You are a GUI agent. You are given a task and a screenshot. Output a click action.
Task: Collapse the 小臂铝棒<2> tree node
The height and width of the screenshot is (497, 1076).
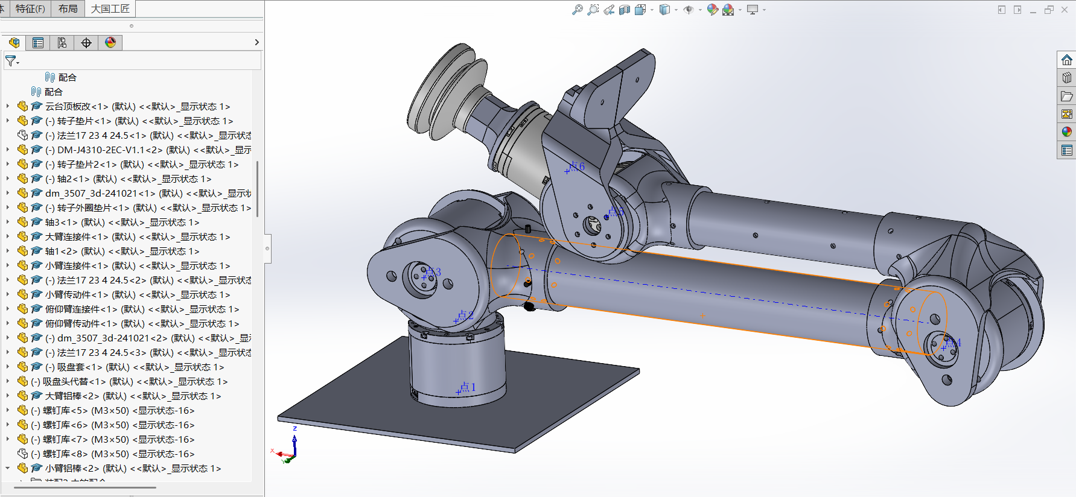click(7, 468)
